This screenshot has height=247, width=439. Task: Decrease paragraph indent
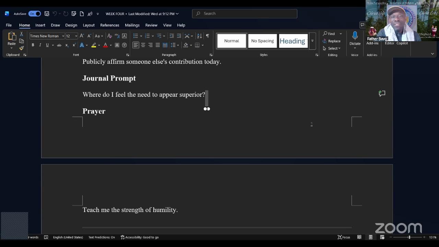[171, 36]
